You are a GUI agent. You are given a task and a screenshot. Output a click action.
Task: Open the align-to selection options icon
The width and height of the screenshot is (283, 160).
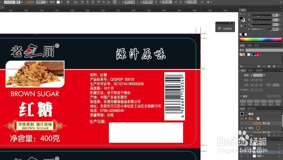tap(76, 2)
